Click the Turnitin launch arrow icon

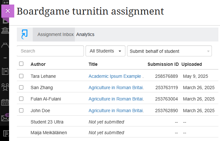(x=25, y=34)
